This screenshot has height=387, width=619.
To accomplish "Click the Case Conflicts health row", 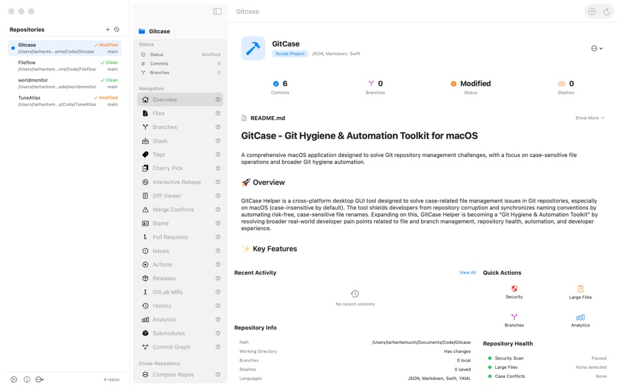I will 547,377.
